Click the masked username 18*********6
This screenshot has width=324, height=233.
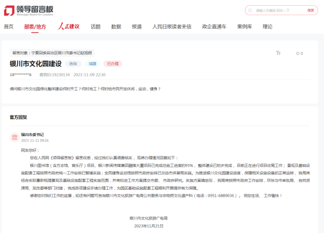pyautogui.click(x=20, y=75)
